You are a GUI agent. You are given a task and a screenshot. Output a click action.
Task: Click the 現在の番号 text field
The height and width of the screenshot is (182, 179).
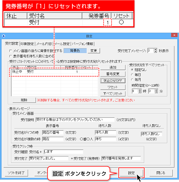(x=53, y=132)
